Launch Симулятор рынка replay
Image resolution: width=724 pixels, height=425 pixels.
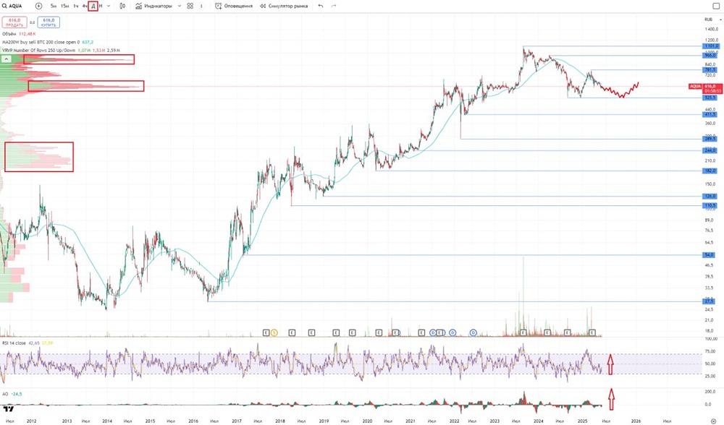coord(284,6)
